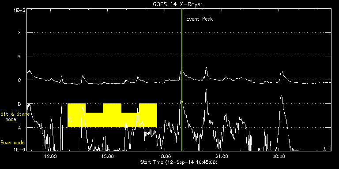Image resolution: width=339 pixels, height=169 pixels.
Task: Click the B flare class axis label
Action: coord(19,104)
